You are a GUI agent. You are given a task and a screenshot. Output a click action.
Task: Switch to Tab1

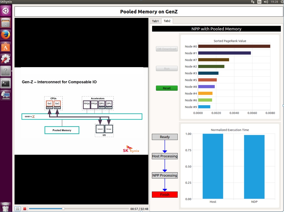[x=155, y=21]
